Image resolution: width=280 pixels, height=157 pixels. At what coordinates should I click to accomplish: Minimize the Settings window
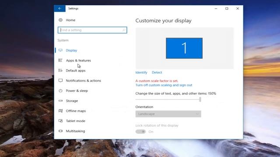coord(216,8)
